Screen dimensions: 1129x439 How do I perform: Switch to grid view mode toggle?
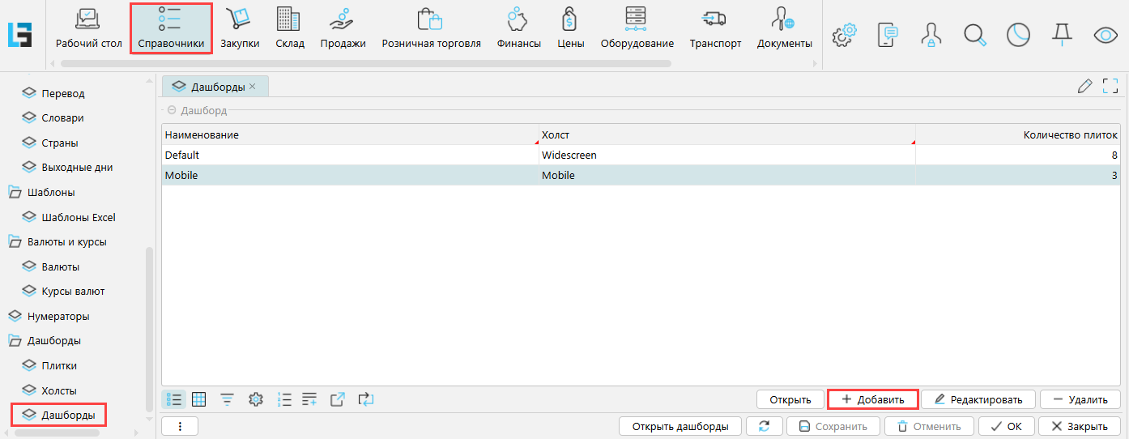tap(198, 399)
